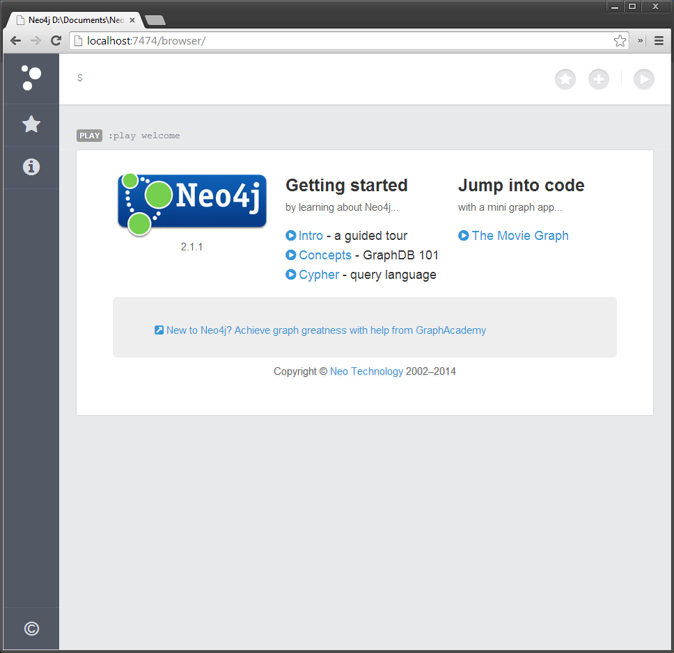Screen dimensions: 674x653
Task: Click the copyright icon at sidebar bottom
Action: 31,629
